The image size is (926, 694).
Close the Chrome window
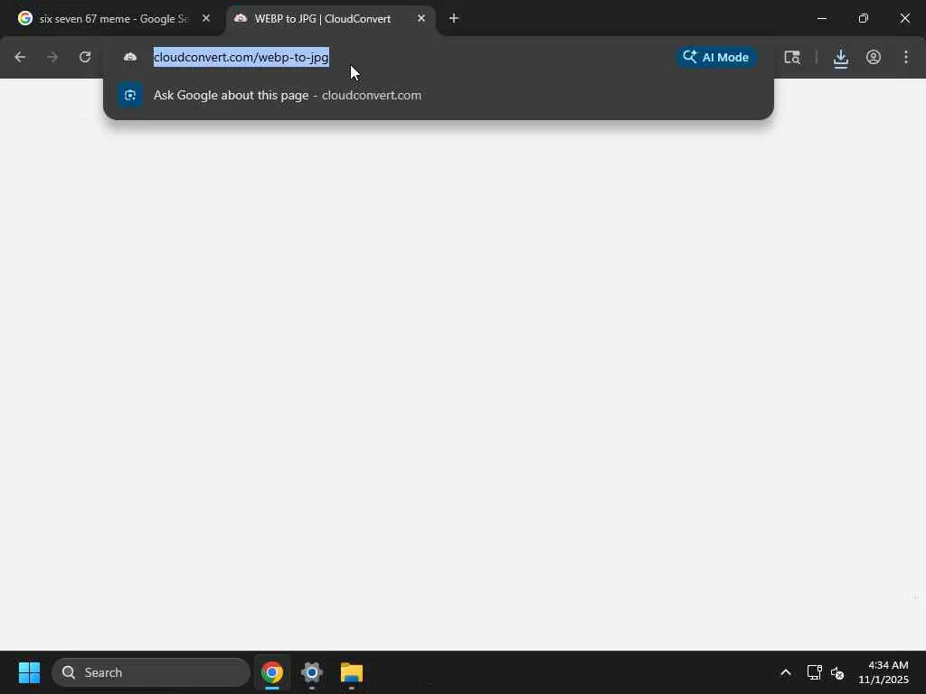[904, 18]
